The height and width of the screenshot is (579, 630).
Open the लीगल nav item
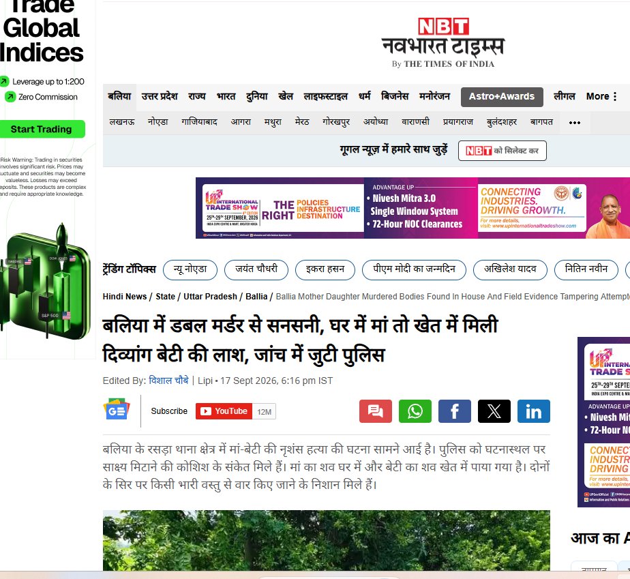[564, 96]
